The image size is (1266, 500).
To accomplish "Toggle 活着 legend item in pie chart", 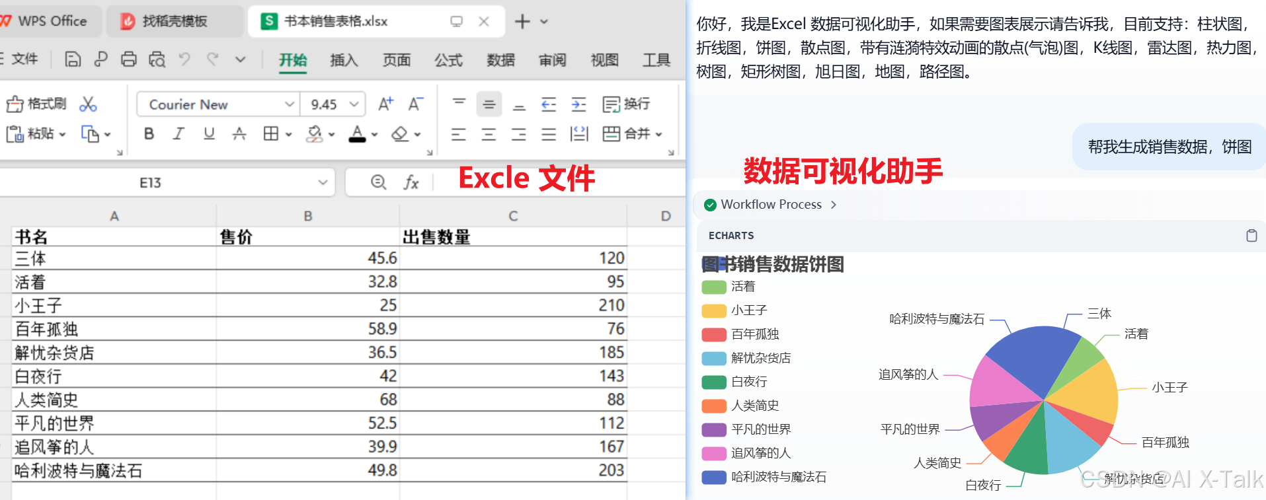I will 729,287.
